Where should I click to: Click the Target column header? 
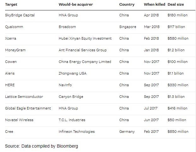tap(11, 4)
